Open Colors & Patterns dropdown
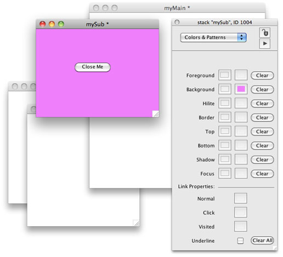This screenshot has height=257, width=283. tap(213, 37)
